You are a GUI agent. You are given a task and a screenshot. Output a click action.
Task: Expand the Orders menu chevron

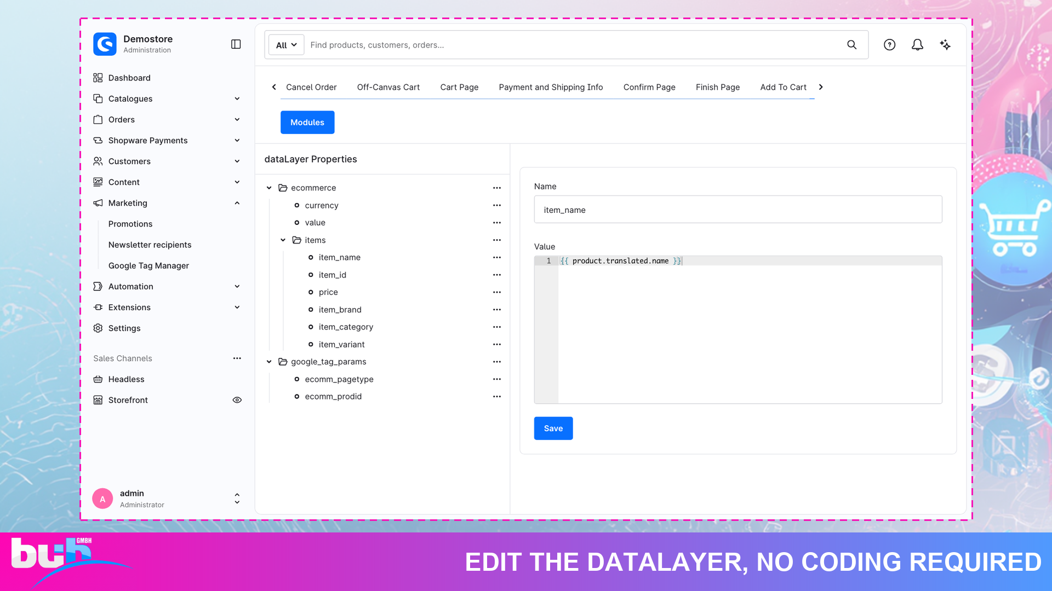click(237, 119)
